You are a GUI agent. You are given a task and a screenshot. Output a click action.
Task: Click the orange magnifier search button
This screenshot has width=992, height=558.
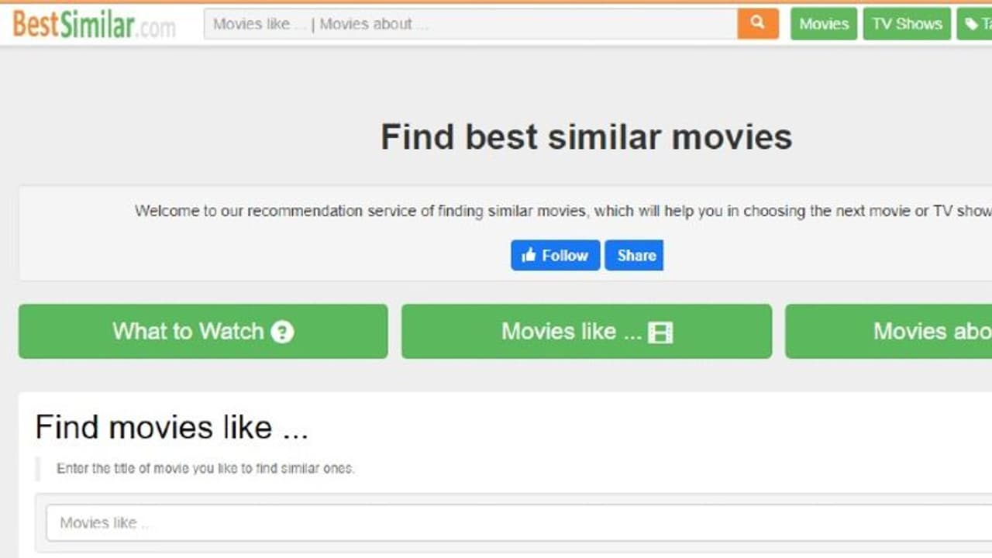pyautogui.click(x=758, y=23)
